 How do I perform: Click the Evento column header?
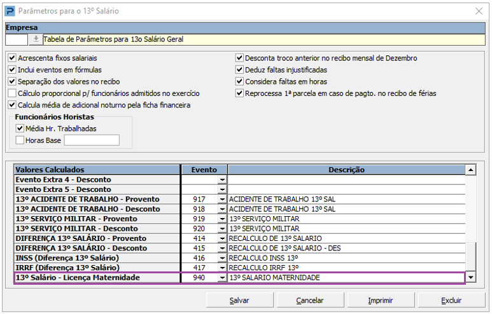click(204, 170)
